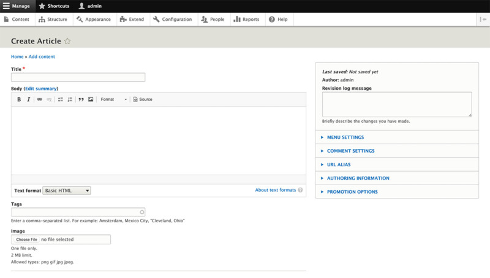Insert a numbered list
This screenshot has height=278, width=490.
point(70,100)
